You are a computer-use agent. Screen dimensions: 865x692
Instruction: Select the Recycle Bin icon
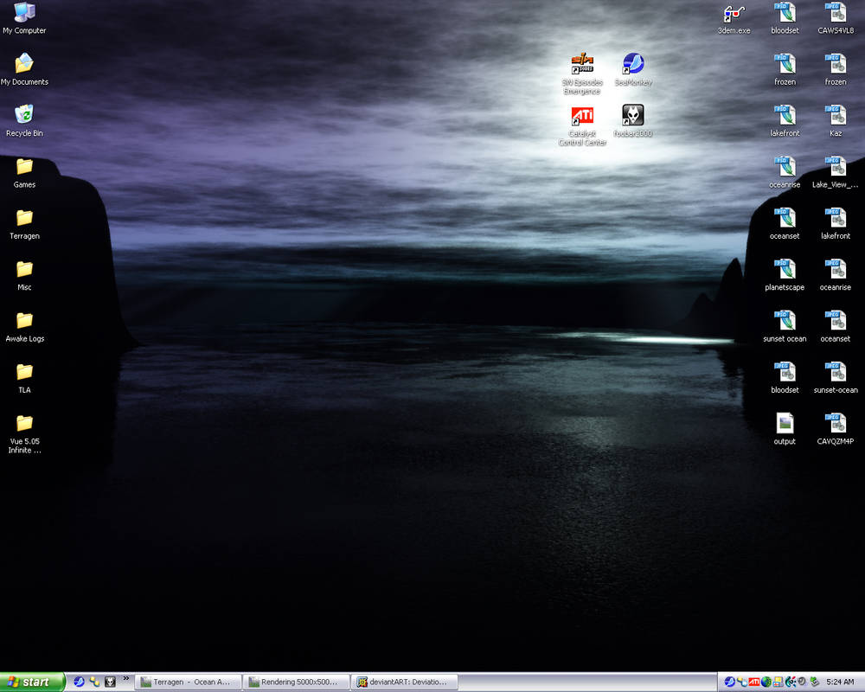[24, 121]
